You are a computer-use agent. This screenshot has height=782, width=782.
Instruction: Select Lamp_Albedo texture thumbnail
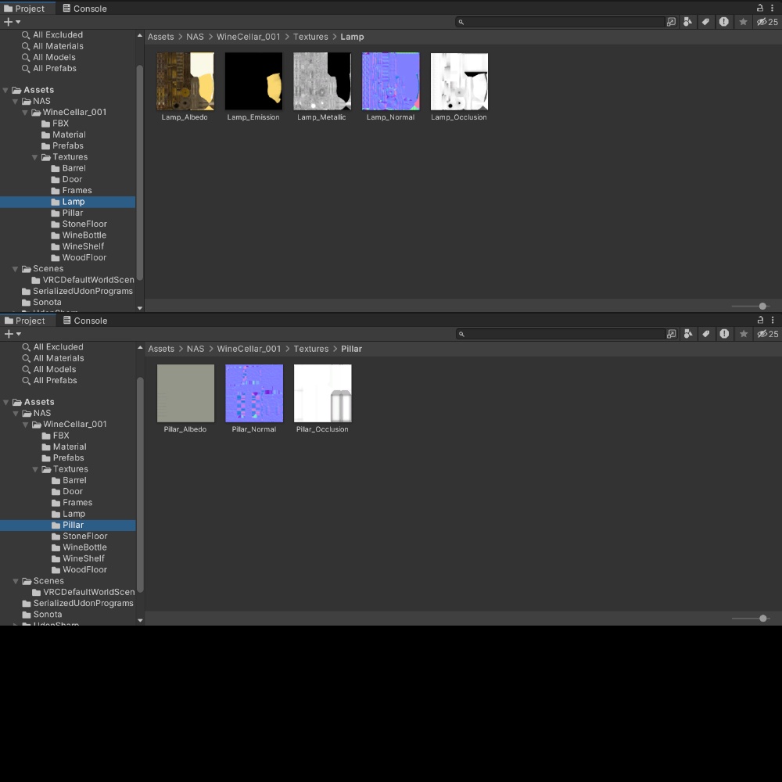click(185, 82)
